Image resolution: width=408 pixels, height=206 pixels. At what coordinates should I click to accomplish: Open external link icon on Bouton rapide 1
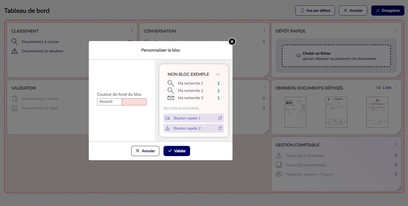(220, 118)
